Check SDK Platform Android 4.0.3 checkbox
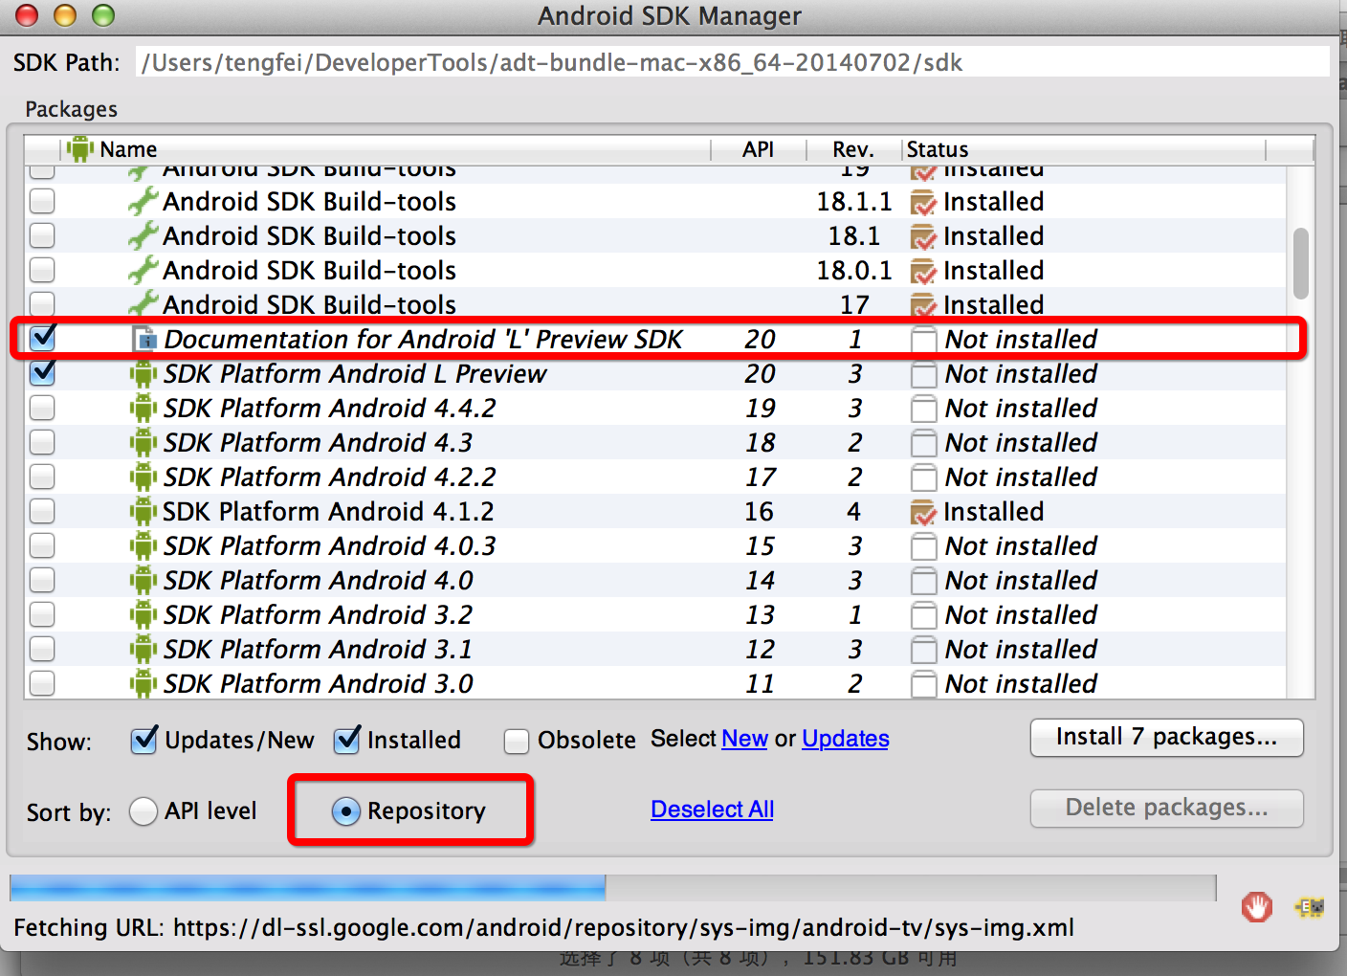 coord(42,545)
